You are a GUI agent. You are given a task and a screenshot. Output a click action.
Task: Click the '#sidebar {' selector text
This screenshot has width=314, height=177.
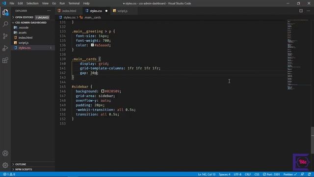82,87
